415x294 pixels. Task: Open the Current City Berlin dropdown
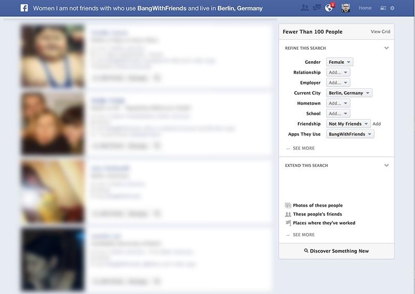349,93
